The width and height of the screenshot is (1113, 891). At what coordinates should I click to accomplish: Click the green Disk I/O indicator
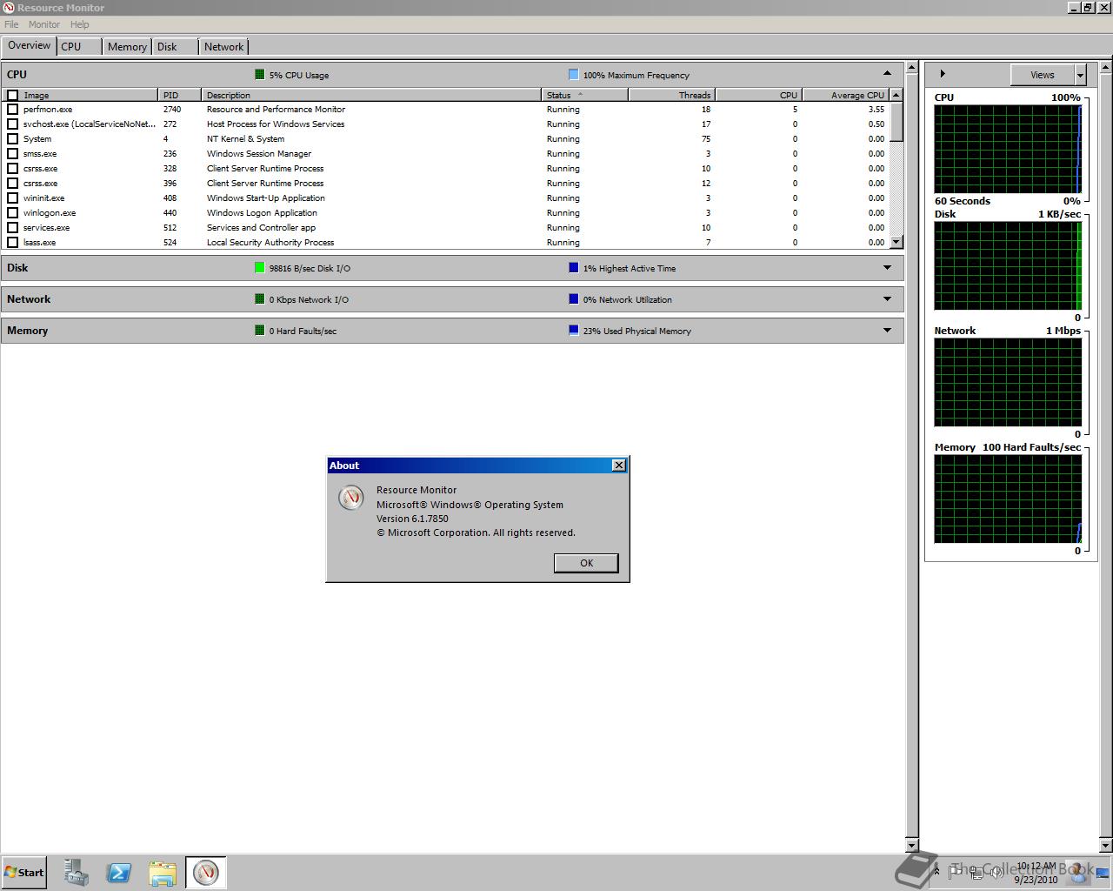tap(259, 268)
